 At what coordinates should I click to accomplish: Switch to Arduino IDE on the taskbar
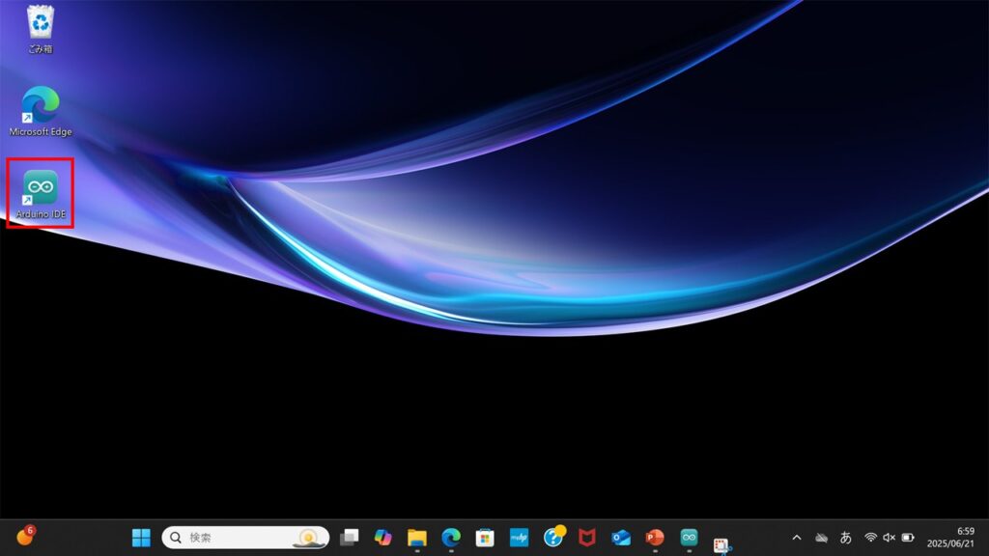(689, 537)
